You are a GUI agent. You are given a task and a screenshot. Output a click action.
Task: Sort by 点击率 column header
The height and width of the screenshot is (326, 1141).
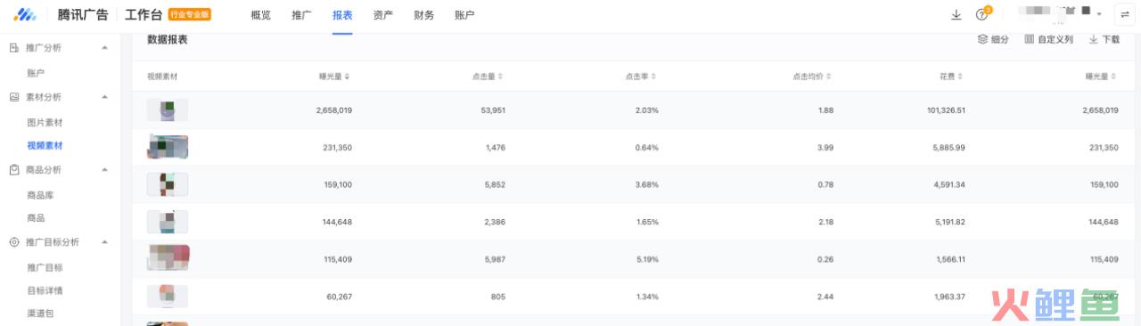pos(641,77)
